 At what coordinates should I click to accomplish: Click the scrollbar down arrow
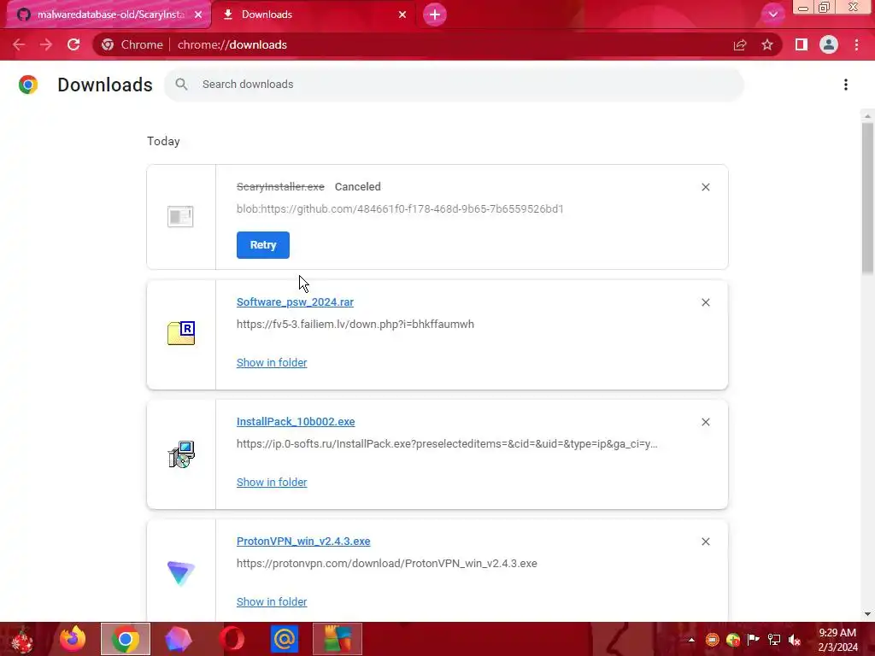click(867, 614)
